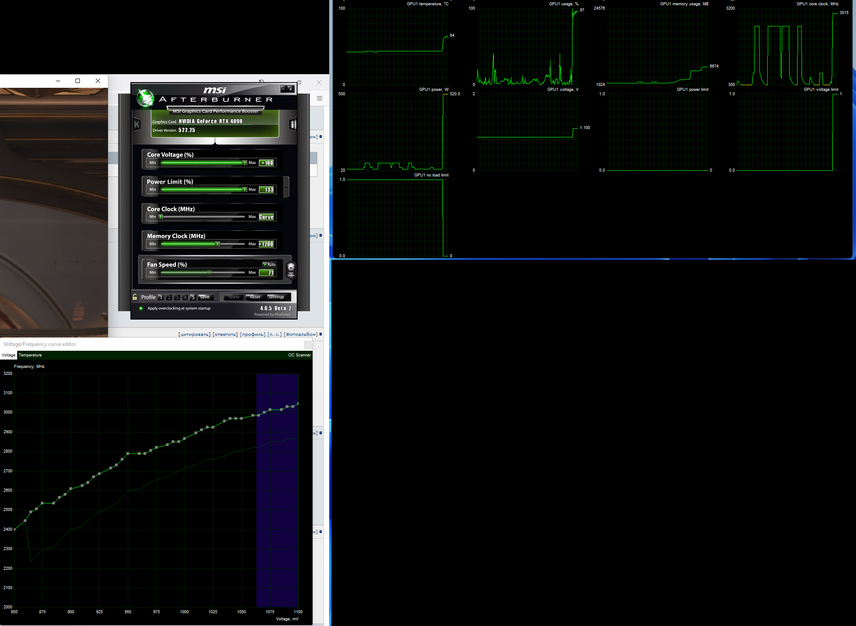This screenshot has height=626, width=856.
Task: Select the Voltage tab in curve editor
Action: (x=8, y=355)
